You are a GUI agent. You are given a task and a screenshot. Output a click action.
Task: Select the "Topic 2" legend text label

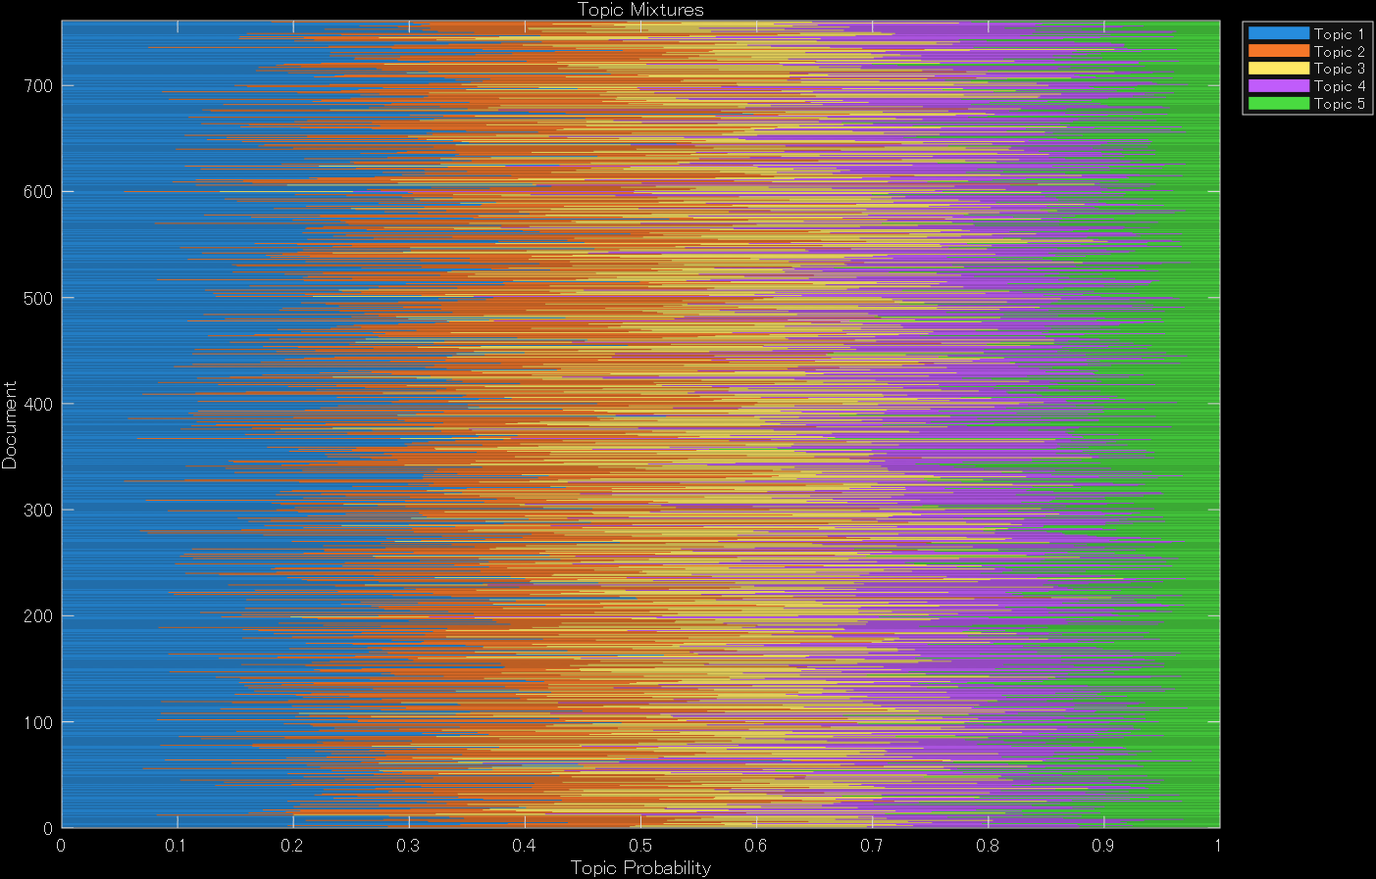[x=1339, y=52]
